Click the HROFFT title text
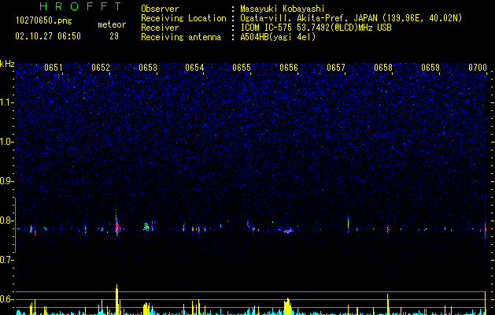 (x=80, y=6)
